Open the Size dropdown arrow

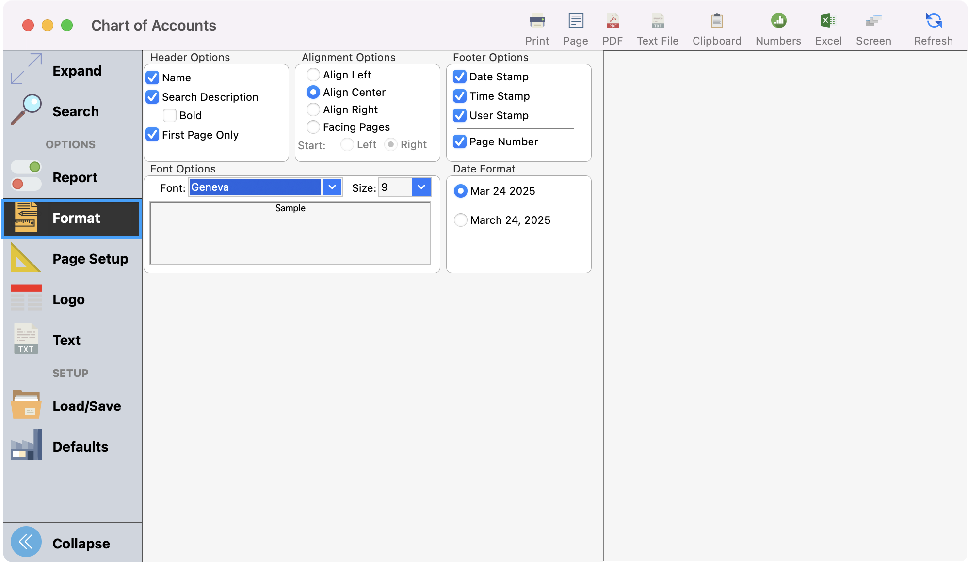[x=421, y=187]
